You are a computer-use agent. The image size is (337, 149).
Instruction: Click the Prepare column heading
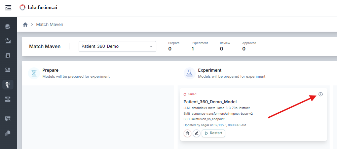coord(50,70)
